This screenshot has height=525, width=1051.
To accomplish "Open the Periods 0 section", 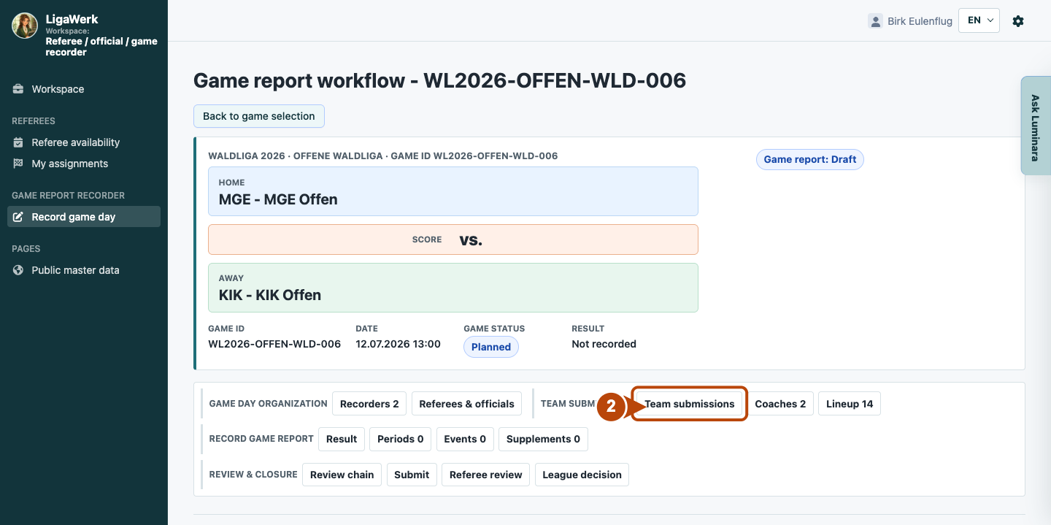I will (x=401, y=439).
